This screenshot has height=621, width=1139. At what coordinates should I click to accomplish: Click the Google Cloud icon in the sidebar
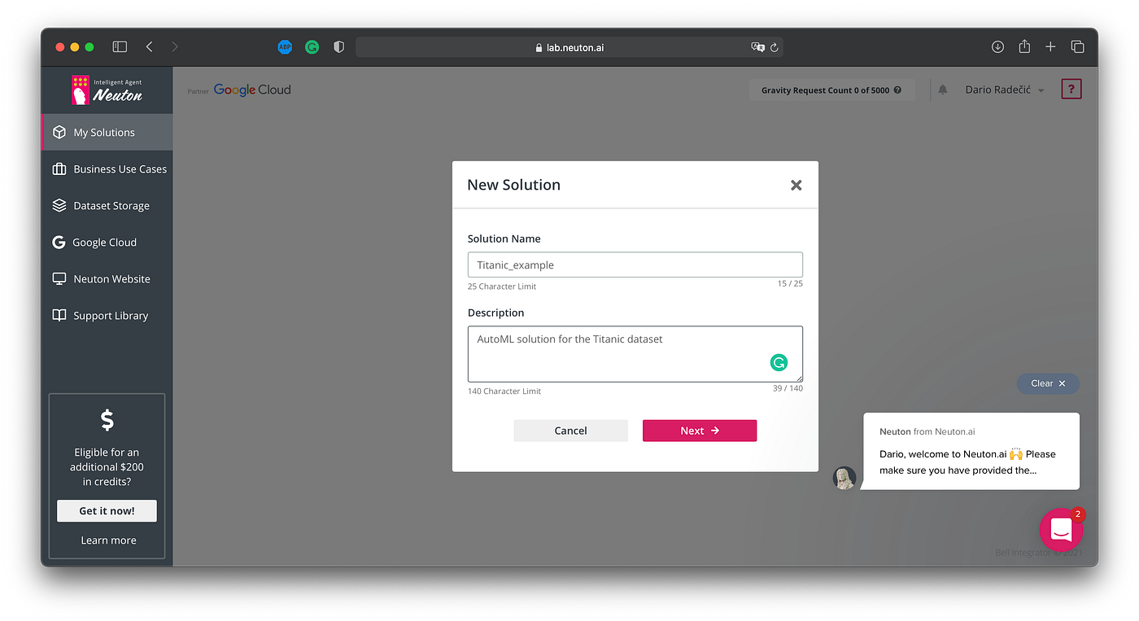click(59, 242)
